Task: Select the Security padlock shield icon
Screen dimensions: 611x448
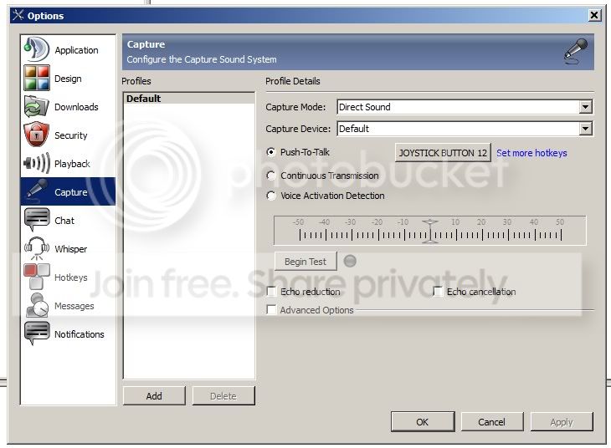Action: click(37, 135)
